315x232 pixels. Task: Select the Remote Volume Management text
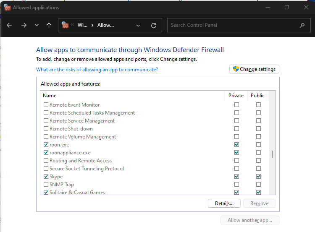click(83, 137)
